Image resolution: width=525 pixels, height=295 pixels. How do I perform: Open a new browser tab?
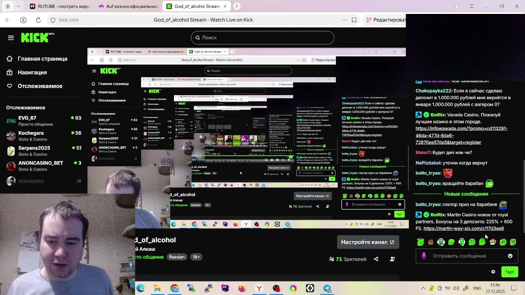[x=237, y=6]
